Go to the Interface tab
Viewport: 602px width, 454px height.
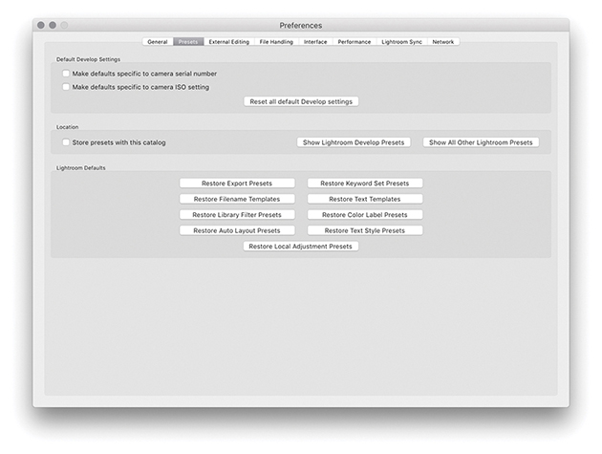click(x=315, y=42)
